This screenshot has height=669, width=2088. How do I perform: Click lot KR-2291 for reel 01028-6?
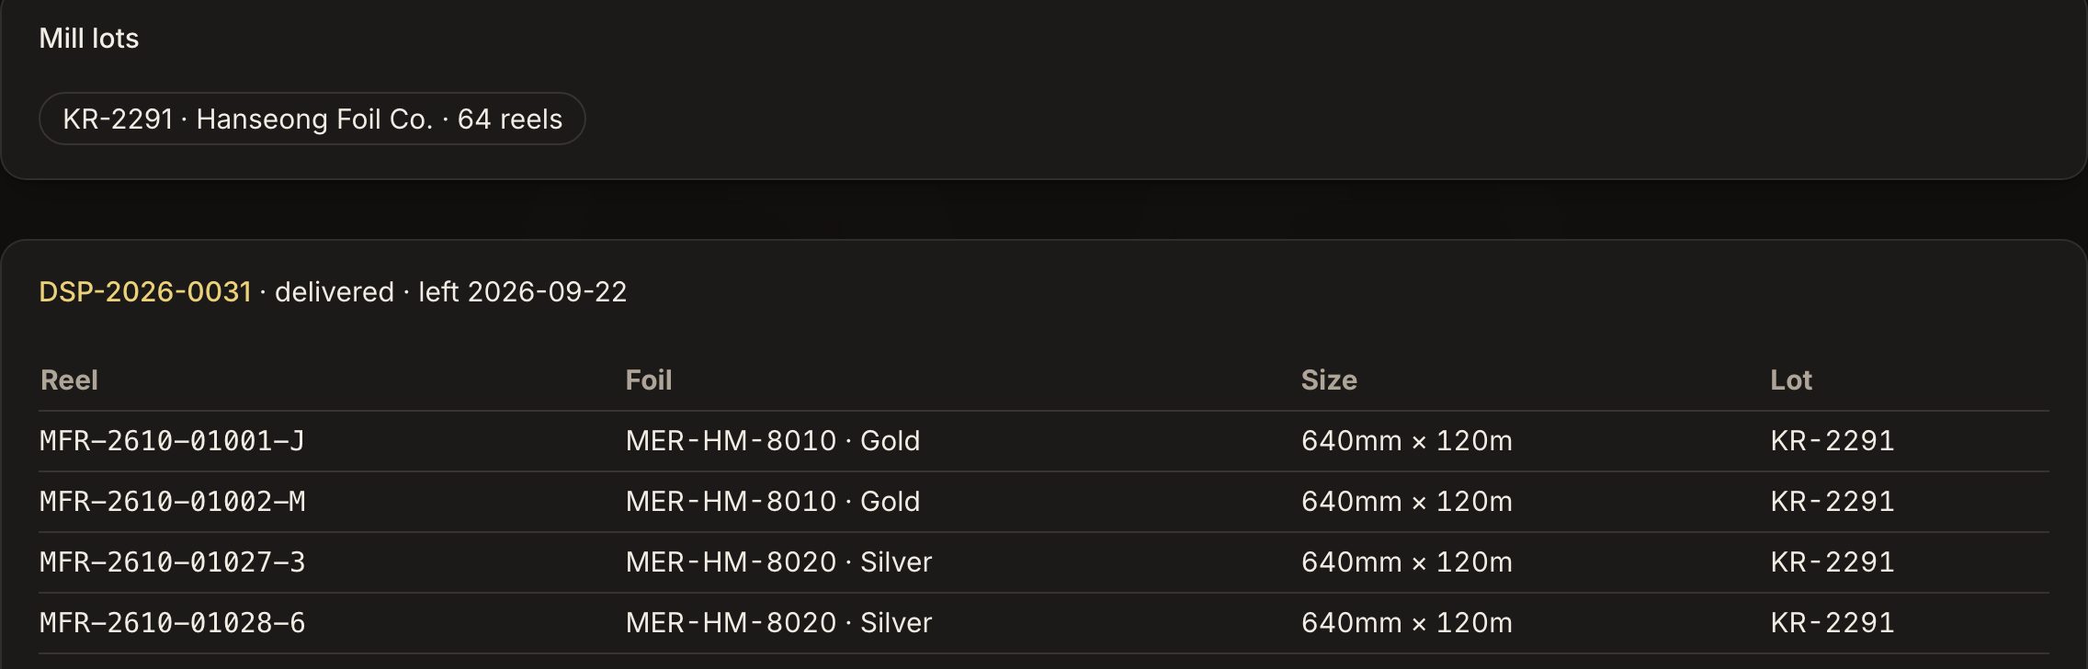(1833, 623)
